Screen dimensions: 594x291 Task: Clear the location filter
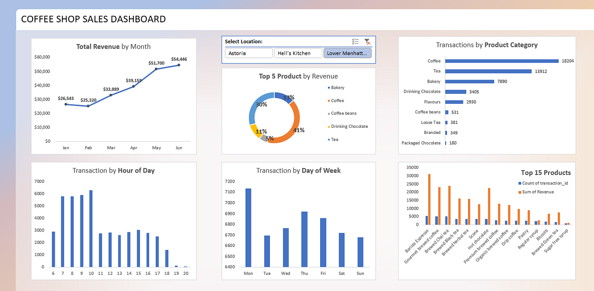(367, 42)
